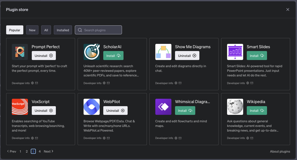
Task: Open Prompt Perfect developer website globe icon
Action: (32, 83)
